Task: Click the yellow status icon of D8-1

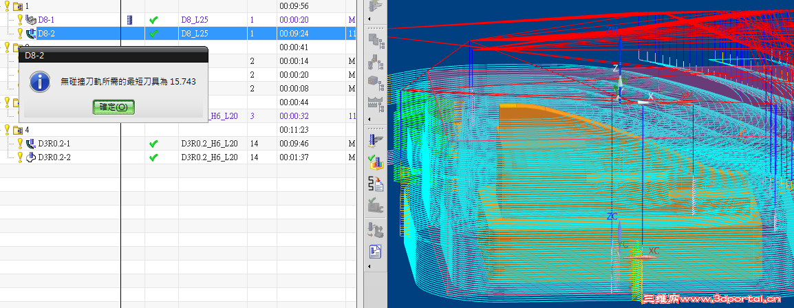Action: (20, 20)
